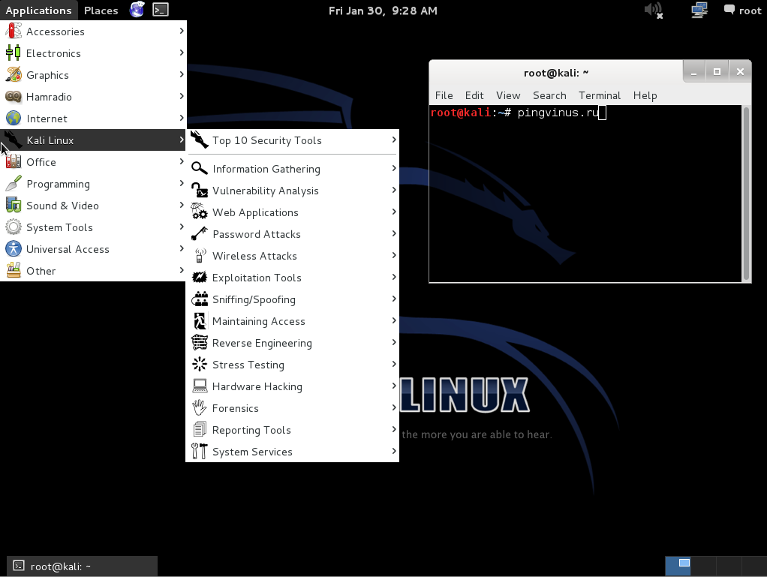Click the Reverse Engineering icon
This screenshot has height=577, width=767.
199,343
